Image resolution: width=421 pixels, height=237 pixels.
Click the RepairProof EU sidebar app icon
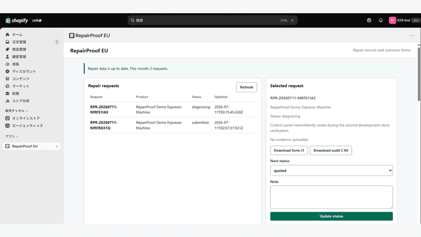(8, 146)
